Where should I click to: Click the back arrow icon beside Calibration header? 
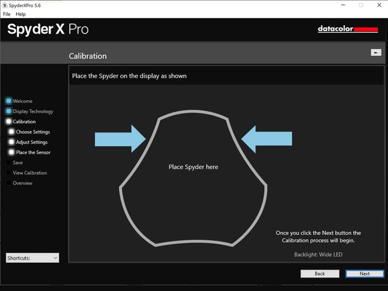375,52
